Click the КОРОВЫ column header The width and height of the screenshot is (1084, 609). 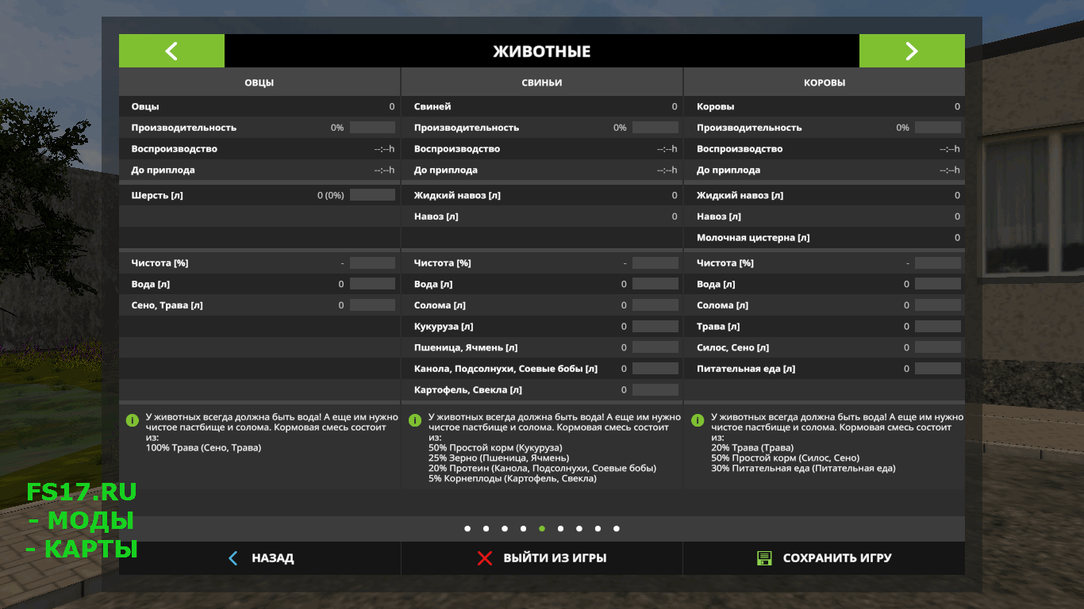tap(825, 82)
